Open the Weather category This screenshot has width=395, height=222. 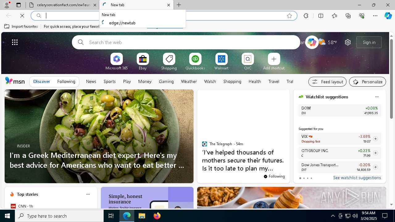[x=189, y=81]
